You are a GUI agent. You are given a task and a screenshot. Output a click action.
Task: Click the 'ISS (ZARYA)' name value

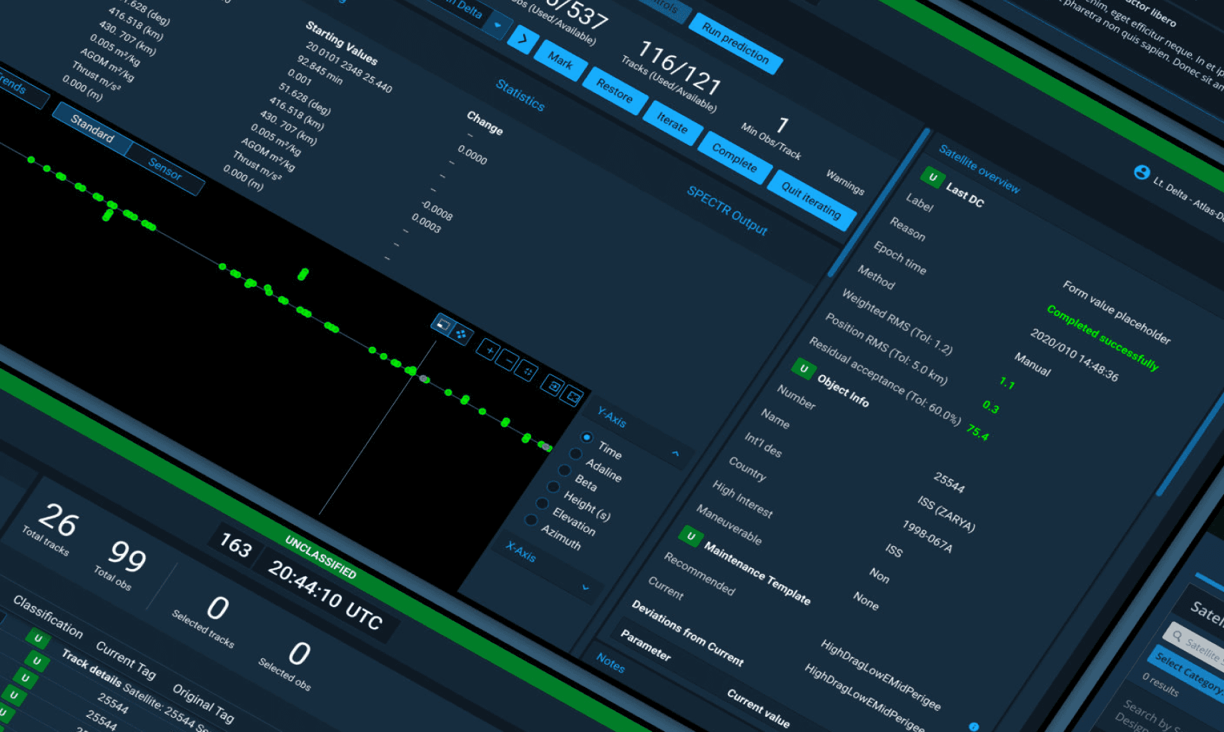[x=947, y=513]
